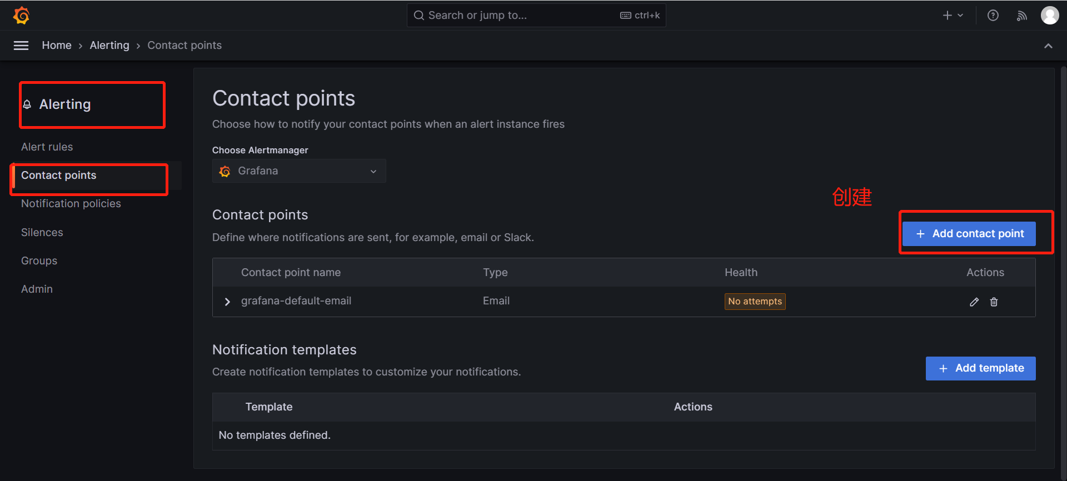This screenshot has height=481, width=1067.
Task: Collapse the top navigation chevron
Action: click(1048, 46)
